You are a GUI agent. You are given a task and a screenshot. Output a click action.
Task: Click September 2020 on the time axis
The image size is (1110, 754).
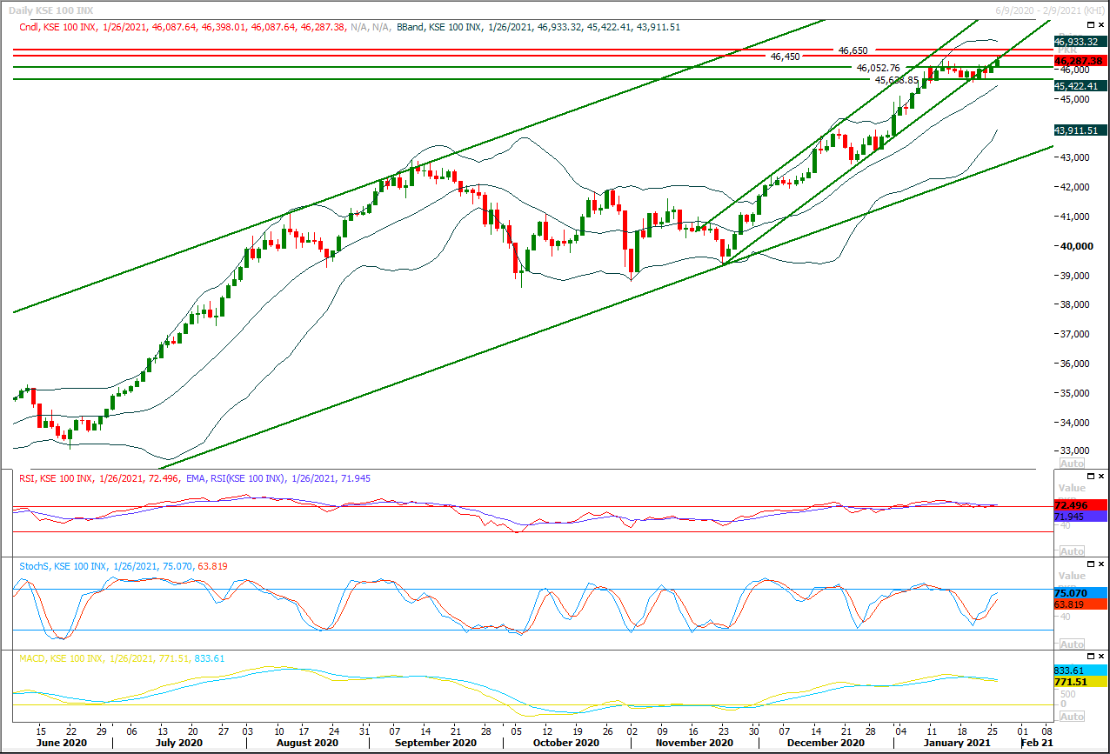435,744
